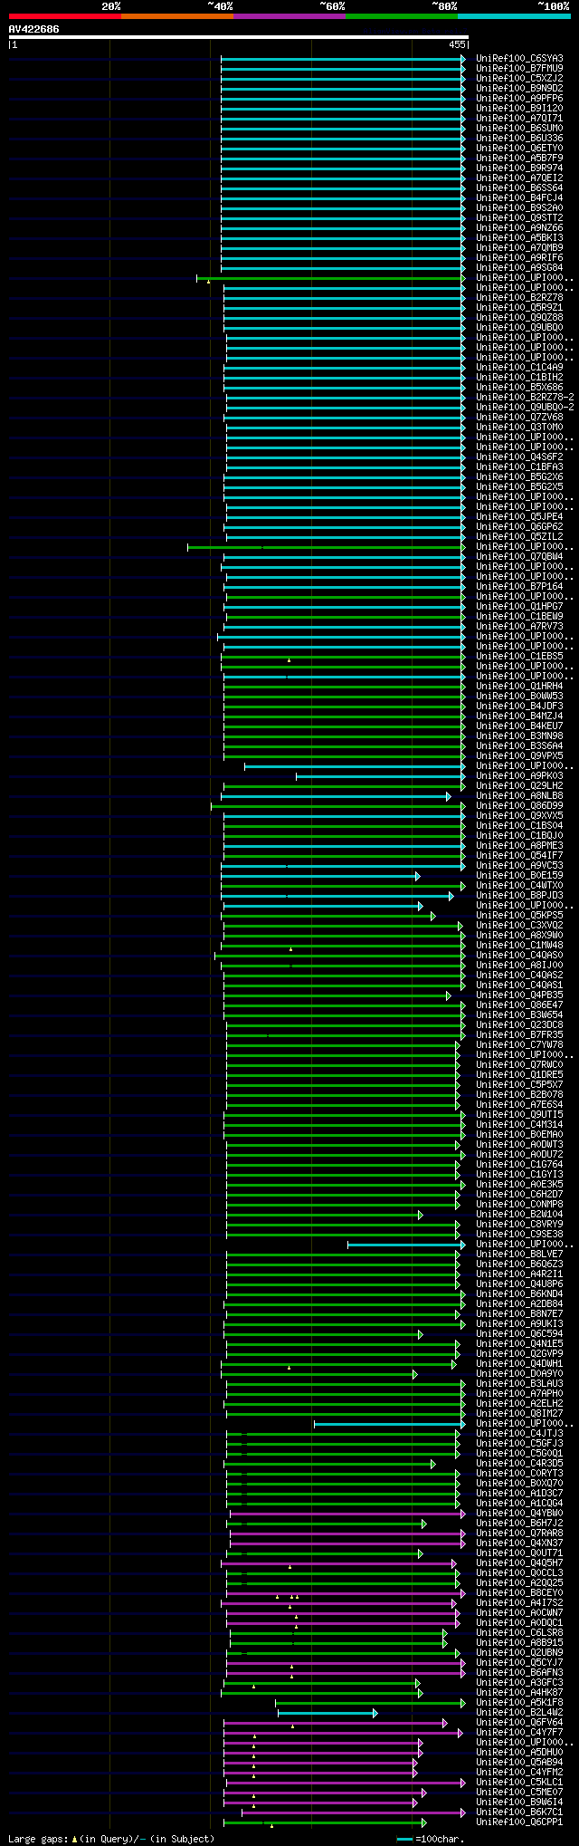Click the UniRef100_Q5KPS5 hit name

(x=519, y=916)
